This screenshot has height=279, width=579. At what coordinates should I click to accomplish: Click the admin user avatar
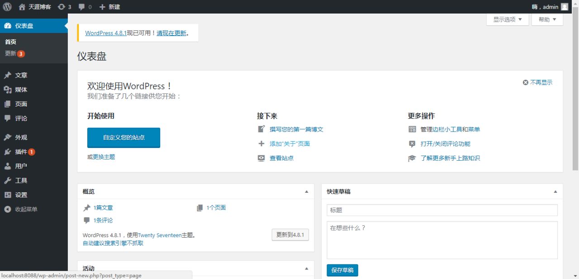(565, 7)
